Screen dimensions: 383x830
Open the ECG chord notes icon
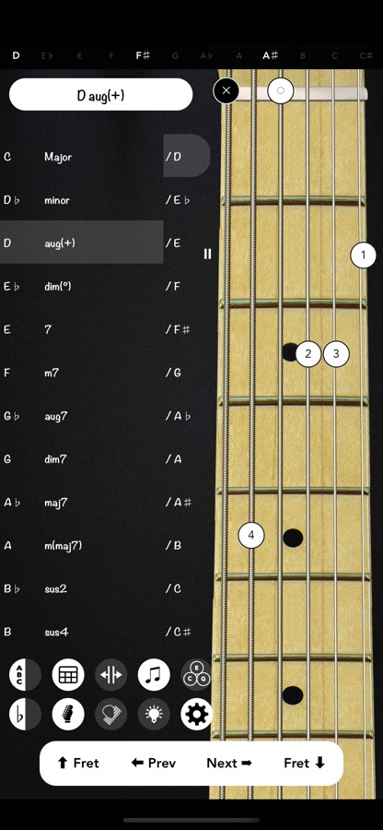click(x=196, y=675)
